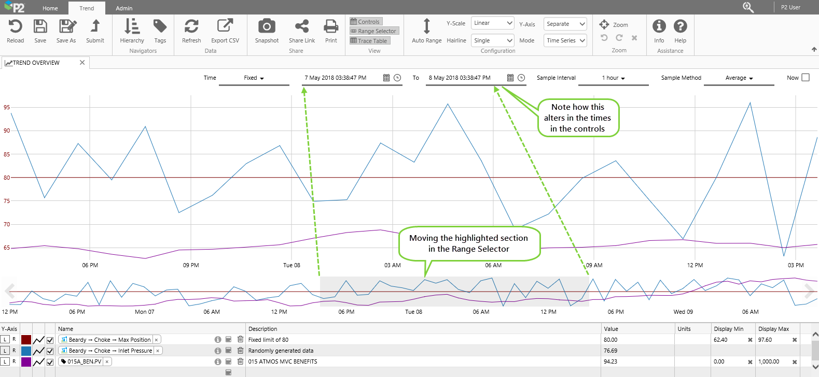Viewport: 819px width, 377px height.
Task: Open the Tags navigator
Action: point(160,26)
